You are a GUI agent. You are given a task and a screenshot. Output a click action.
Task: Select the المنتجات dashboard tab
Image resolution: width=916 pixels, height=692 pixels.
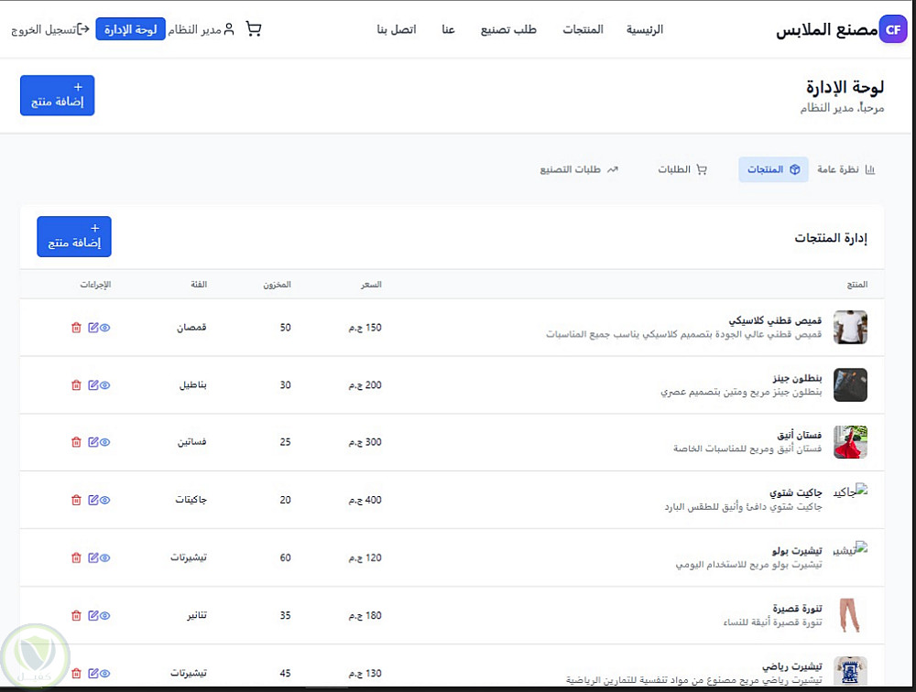pos(773,169)
